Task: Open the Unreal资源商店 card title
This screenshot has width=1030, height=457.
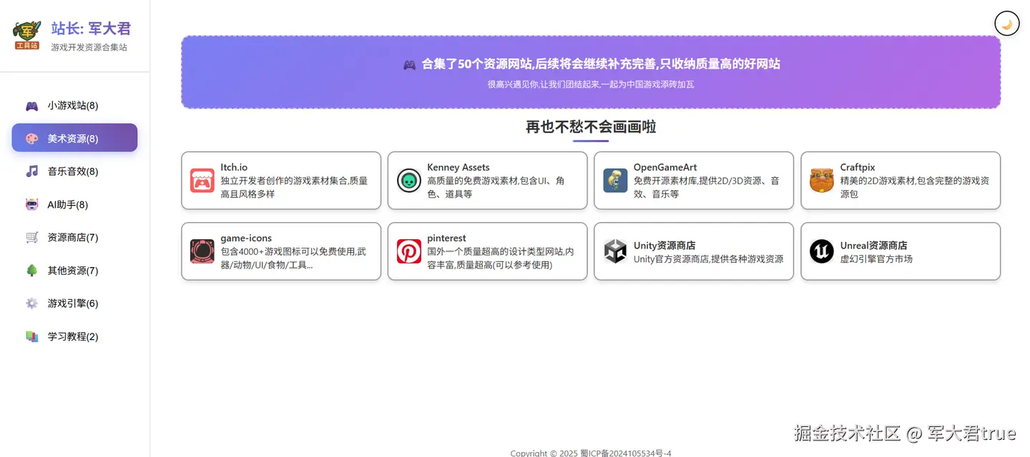Action: (x=874, y=246)
